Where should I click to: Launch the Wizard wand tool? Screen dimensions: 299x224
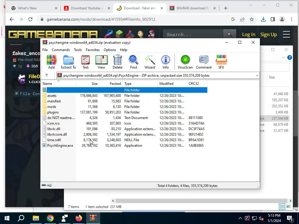tap(150, 62)
